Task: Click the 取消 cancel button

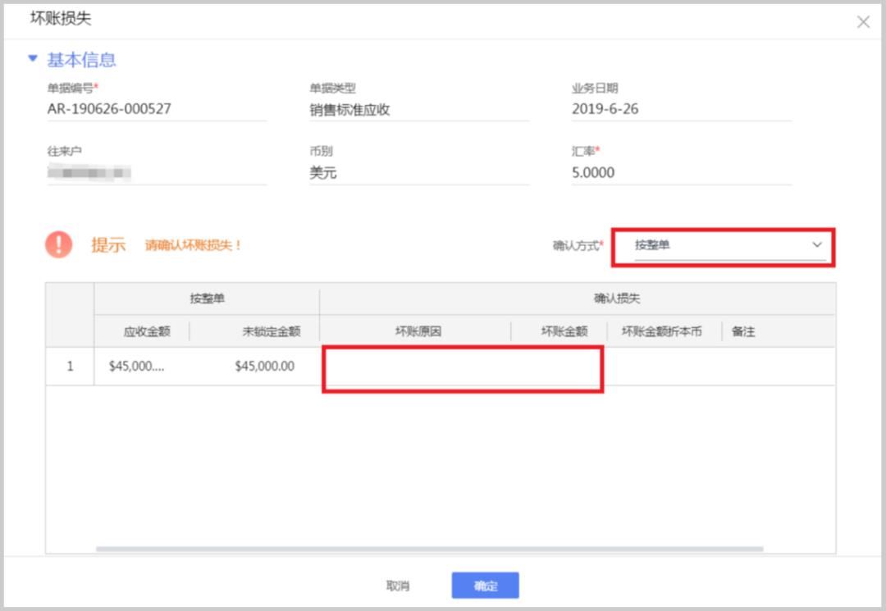Action: tap(398, 586)
